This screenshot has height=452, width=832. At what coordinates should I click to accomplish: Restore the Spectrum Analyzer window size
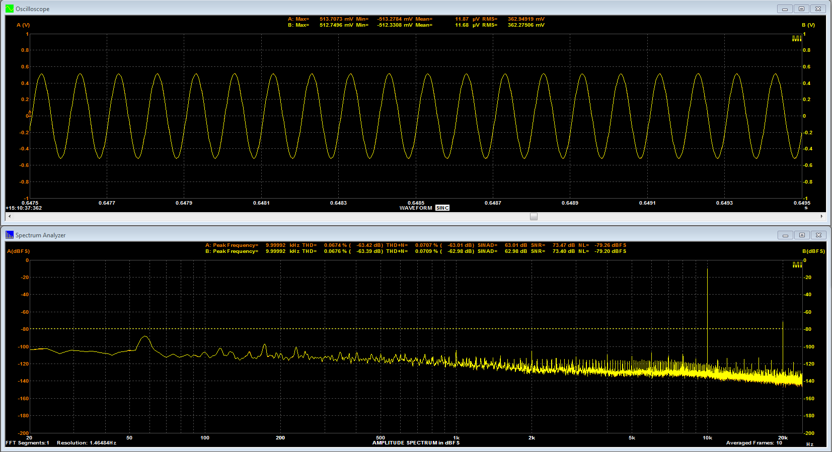[802, 235]
